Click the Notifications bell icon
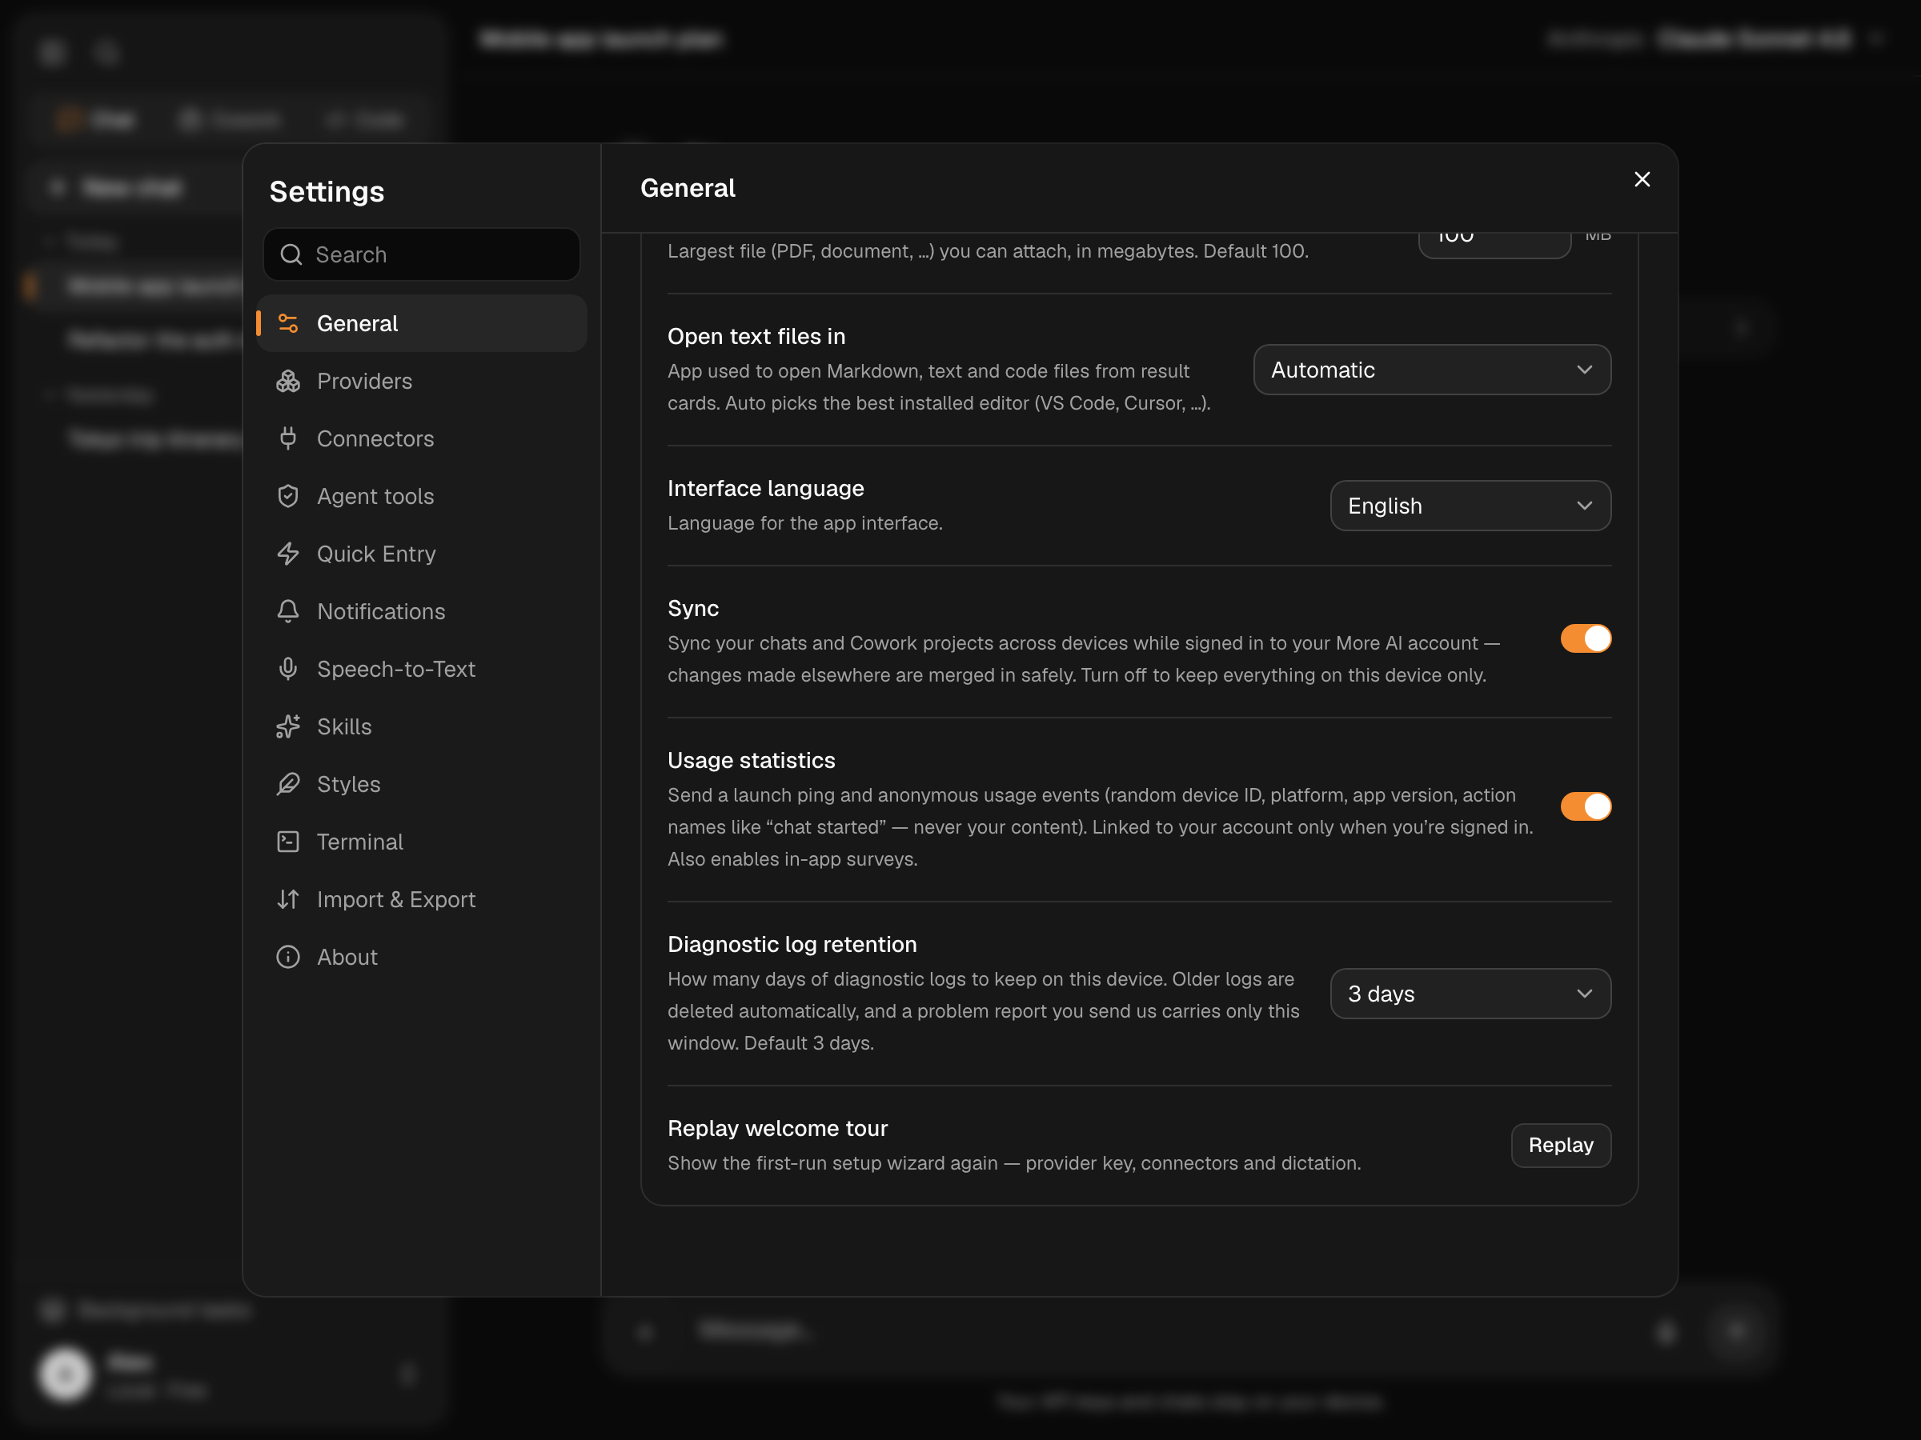 point(287,611)
